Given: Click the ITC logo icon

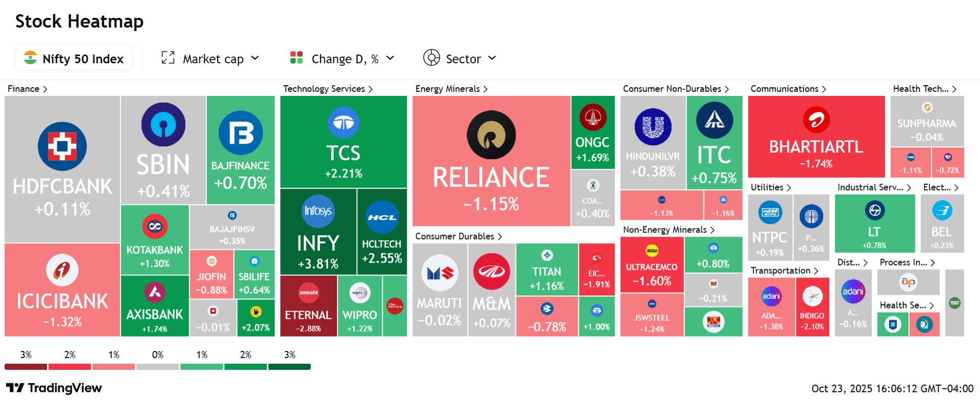Looking at the screenshot, I should pos(715,120).
